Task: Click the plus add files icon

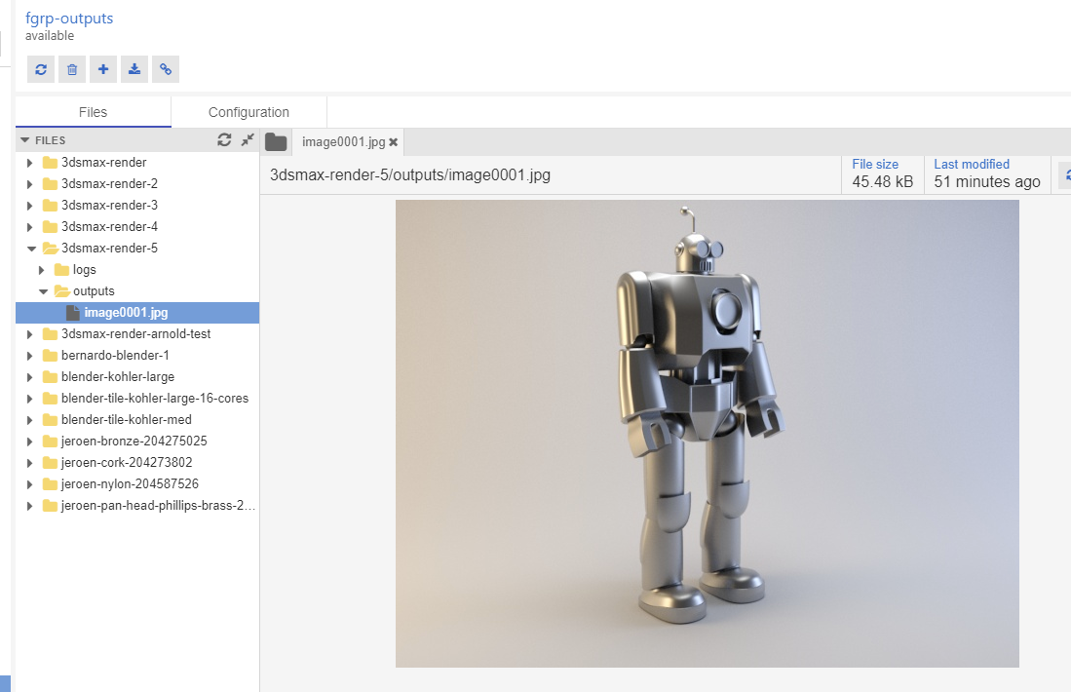Action: [103, 69]
